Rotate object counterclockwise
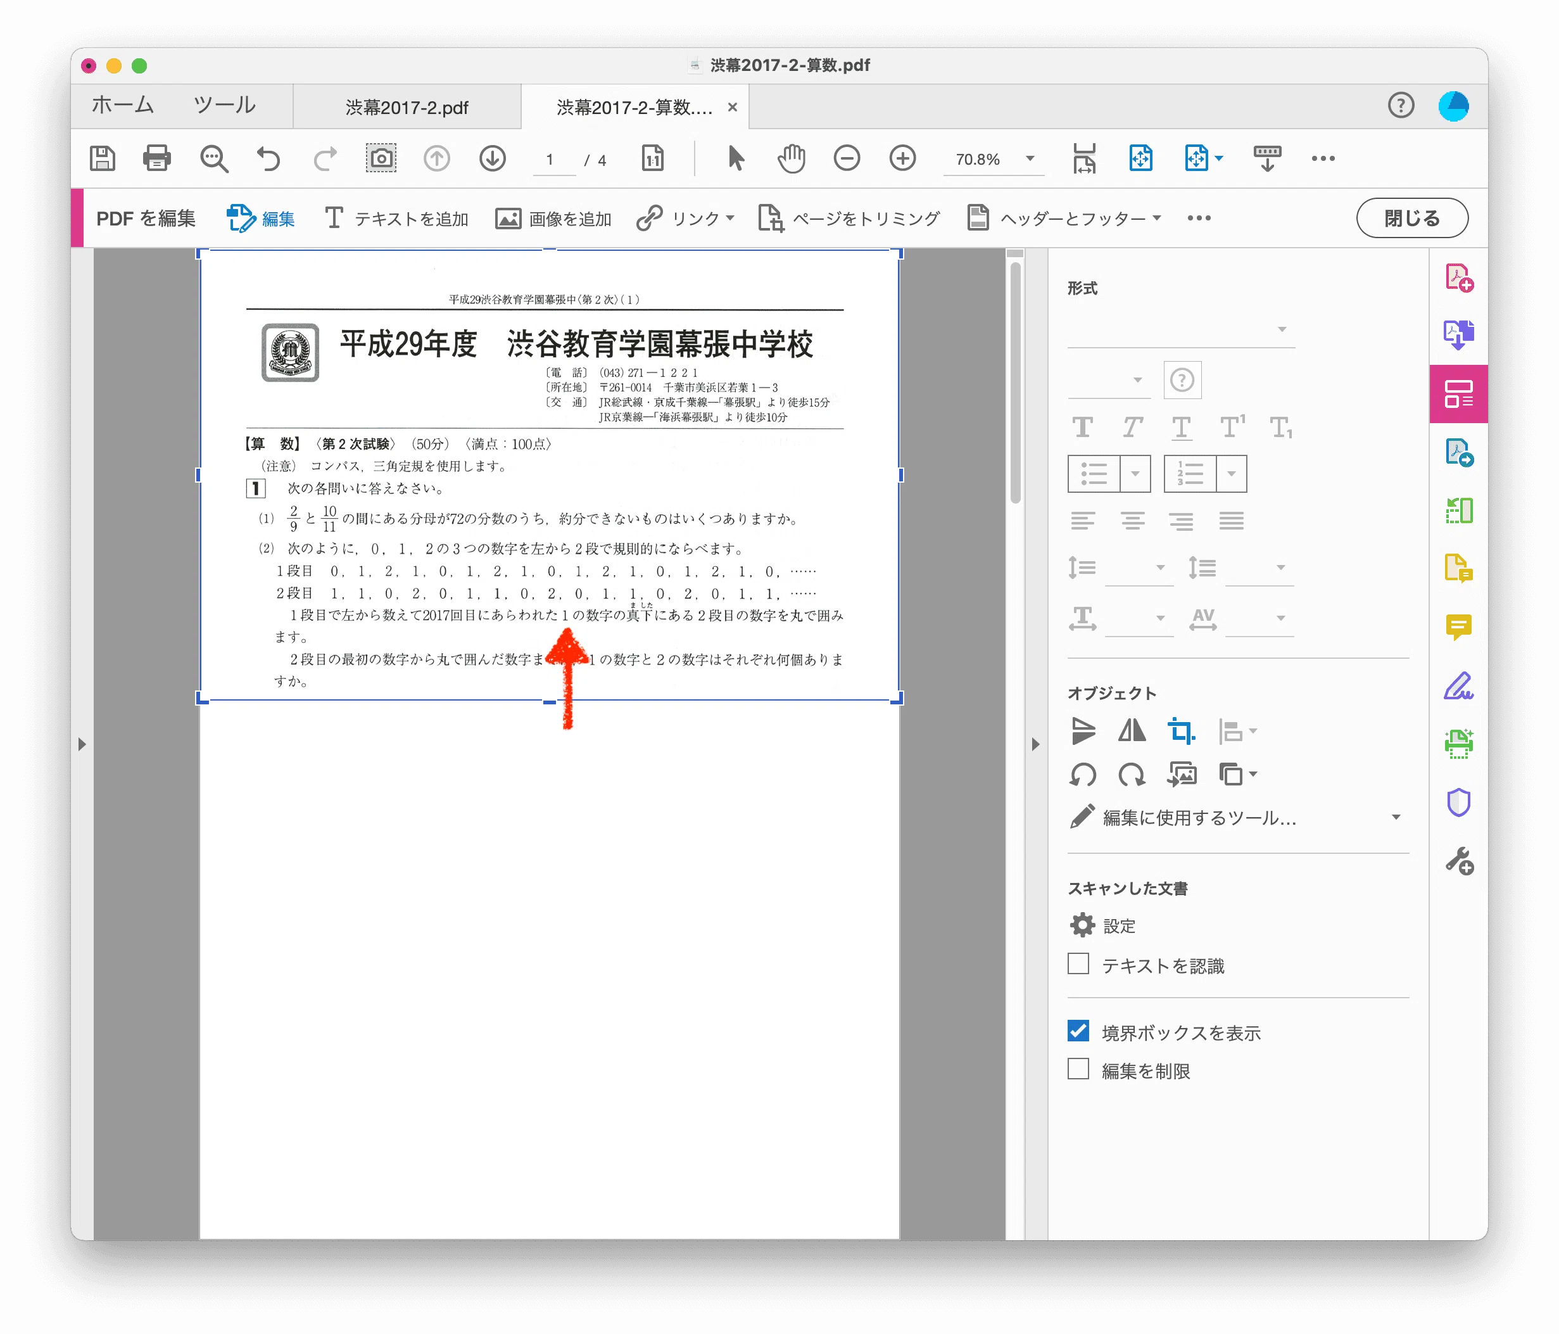Screen dimensions: 1559x1334 click(x=1083, y=775)
